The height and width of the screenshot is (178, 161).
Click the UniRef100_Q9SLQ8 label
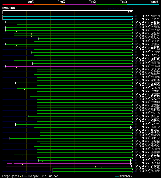point(147,63)
